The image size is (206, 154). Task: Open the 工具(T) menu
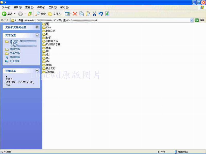[x=53, y=7]
